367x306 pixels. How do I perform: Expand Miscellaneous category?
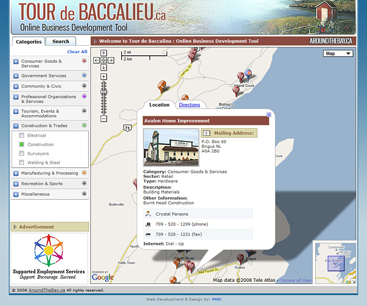pyautogui.click(x=16, y=194)
